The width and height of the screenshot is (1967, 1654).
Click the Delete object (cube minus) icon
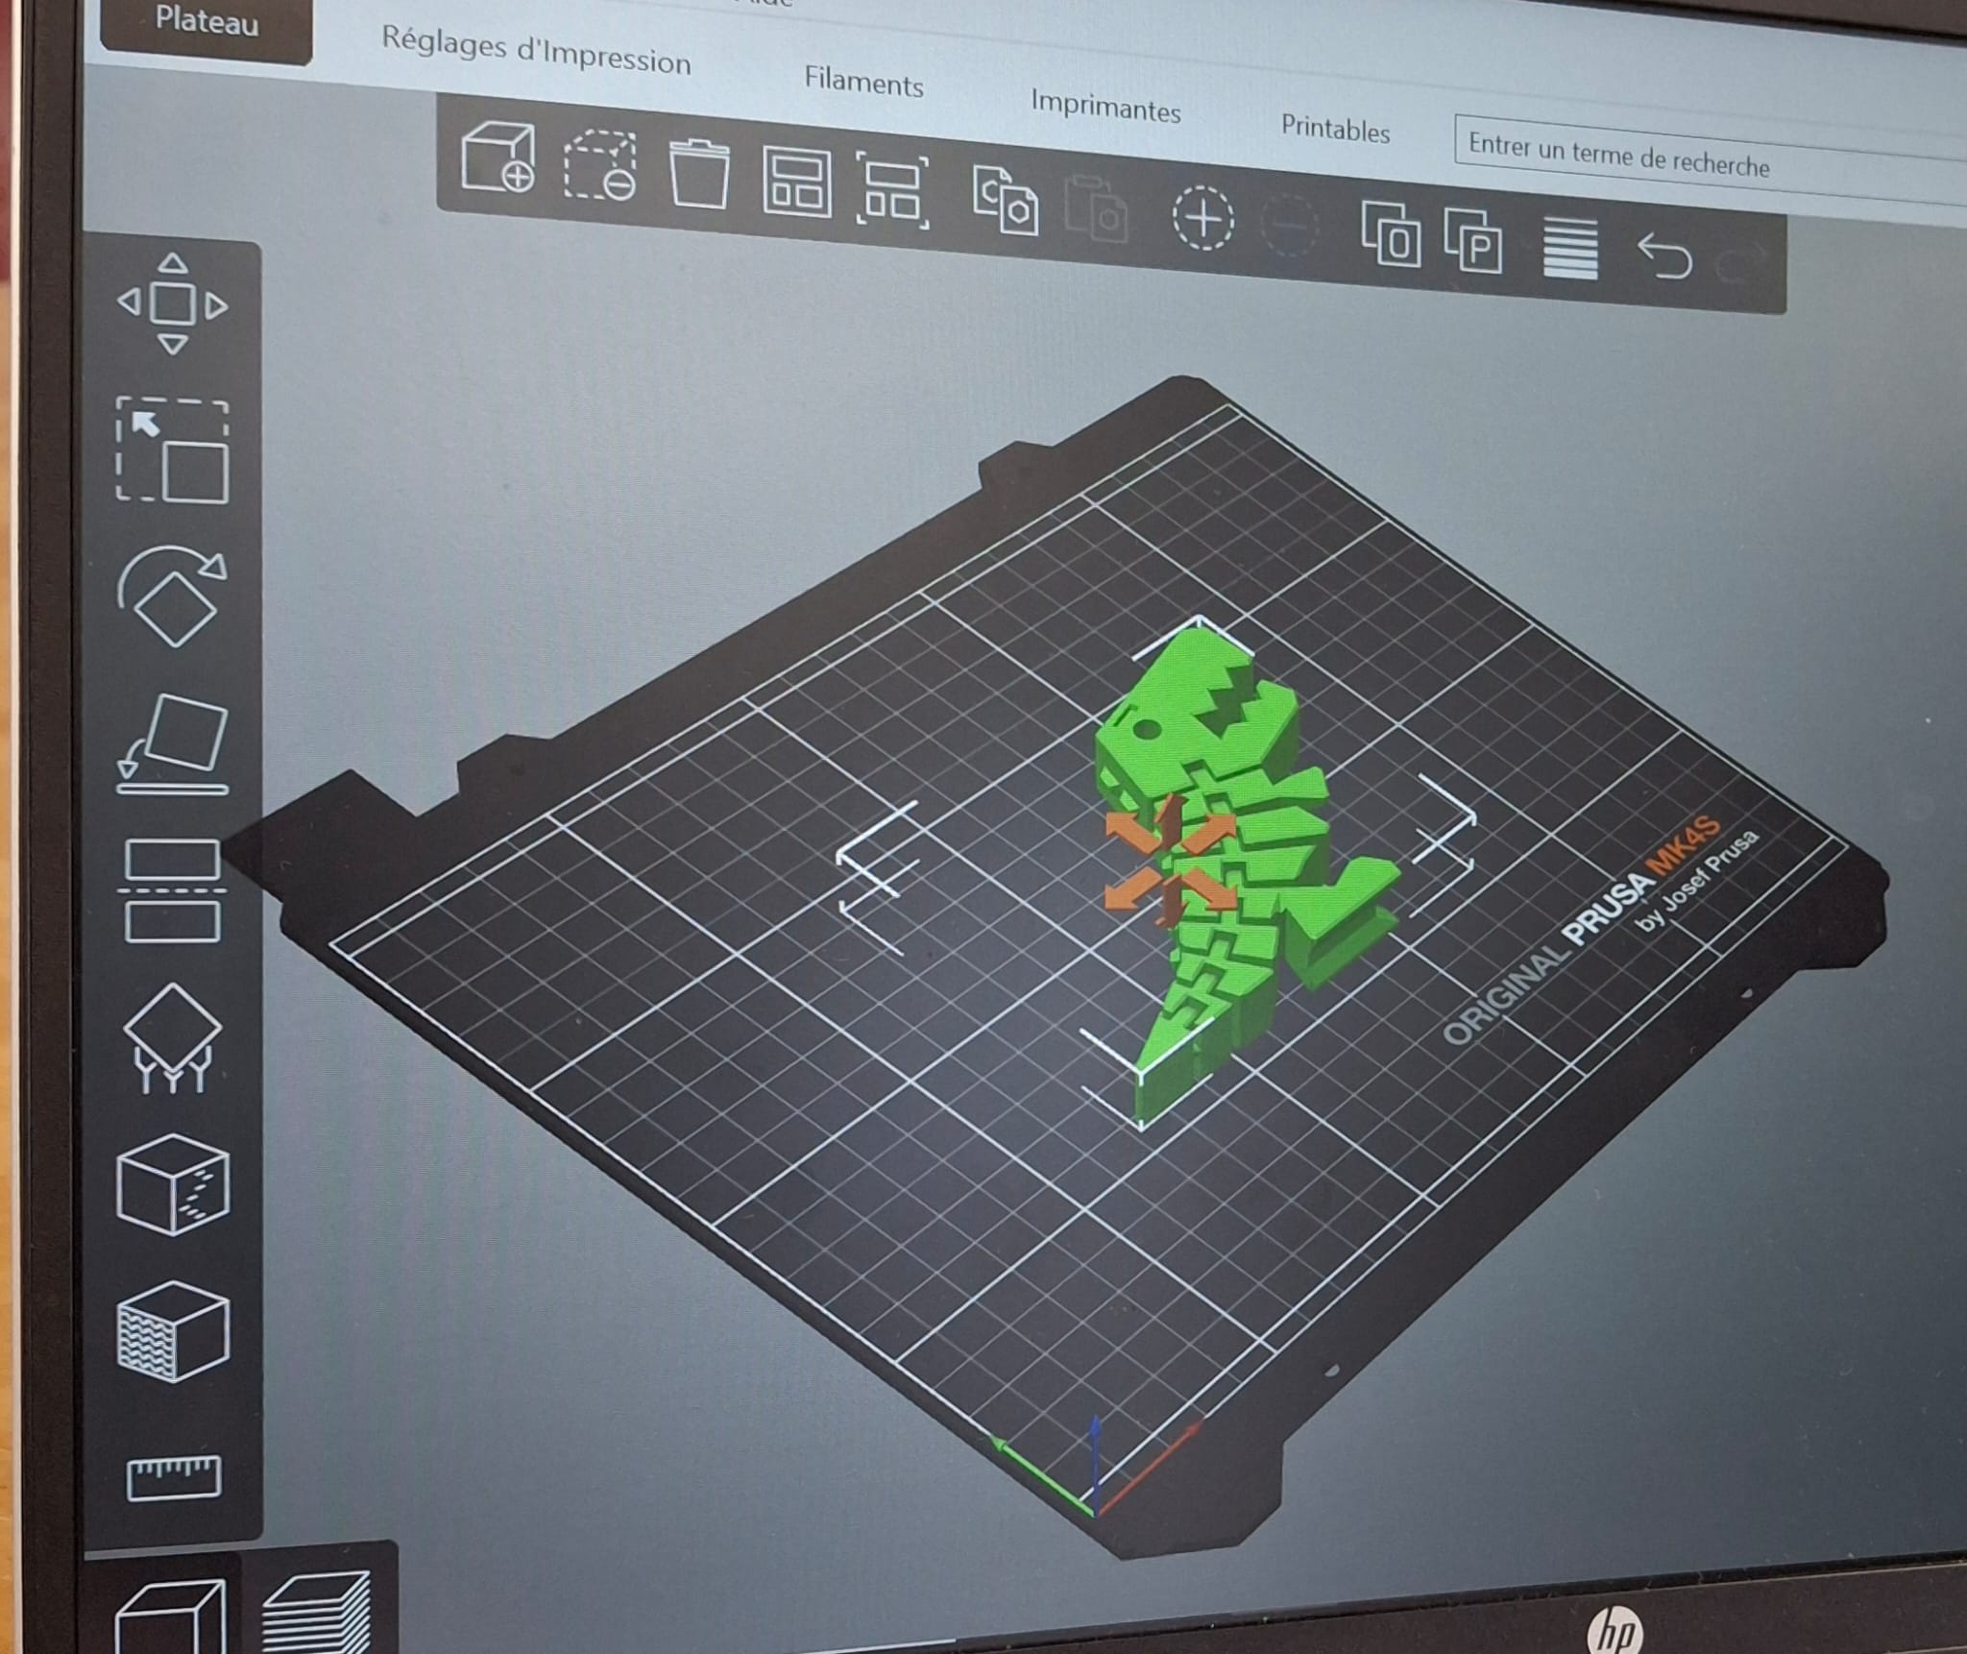pos(600,166)
